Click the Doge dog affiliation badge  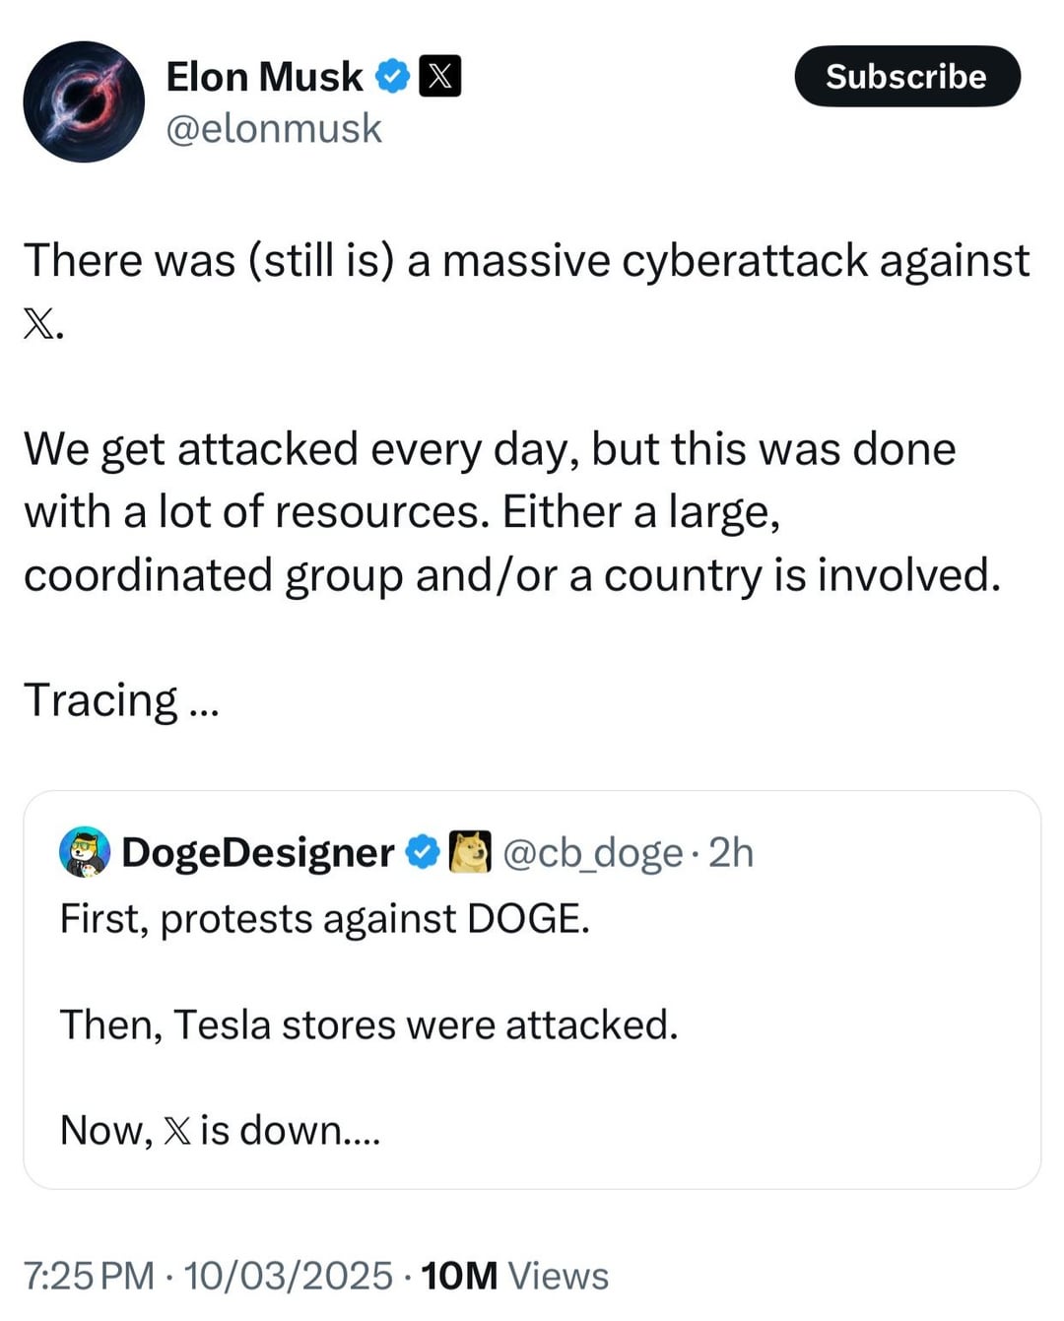click(470, 853)
